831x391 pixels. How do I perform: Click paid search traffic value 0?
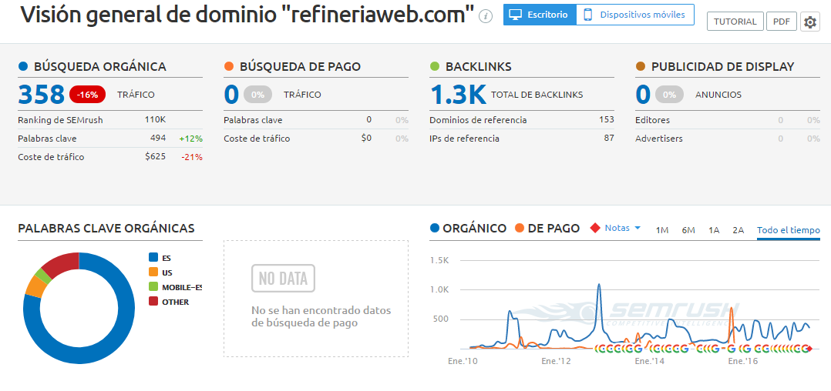[x=231, y=95]
